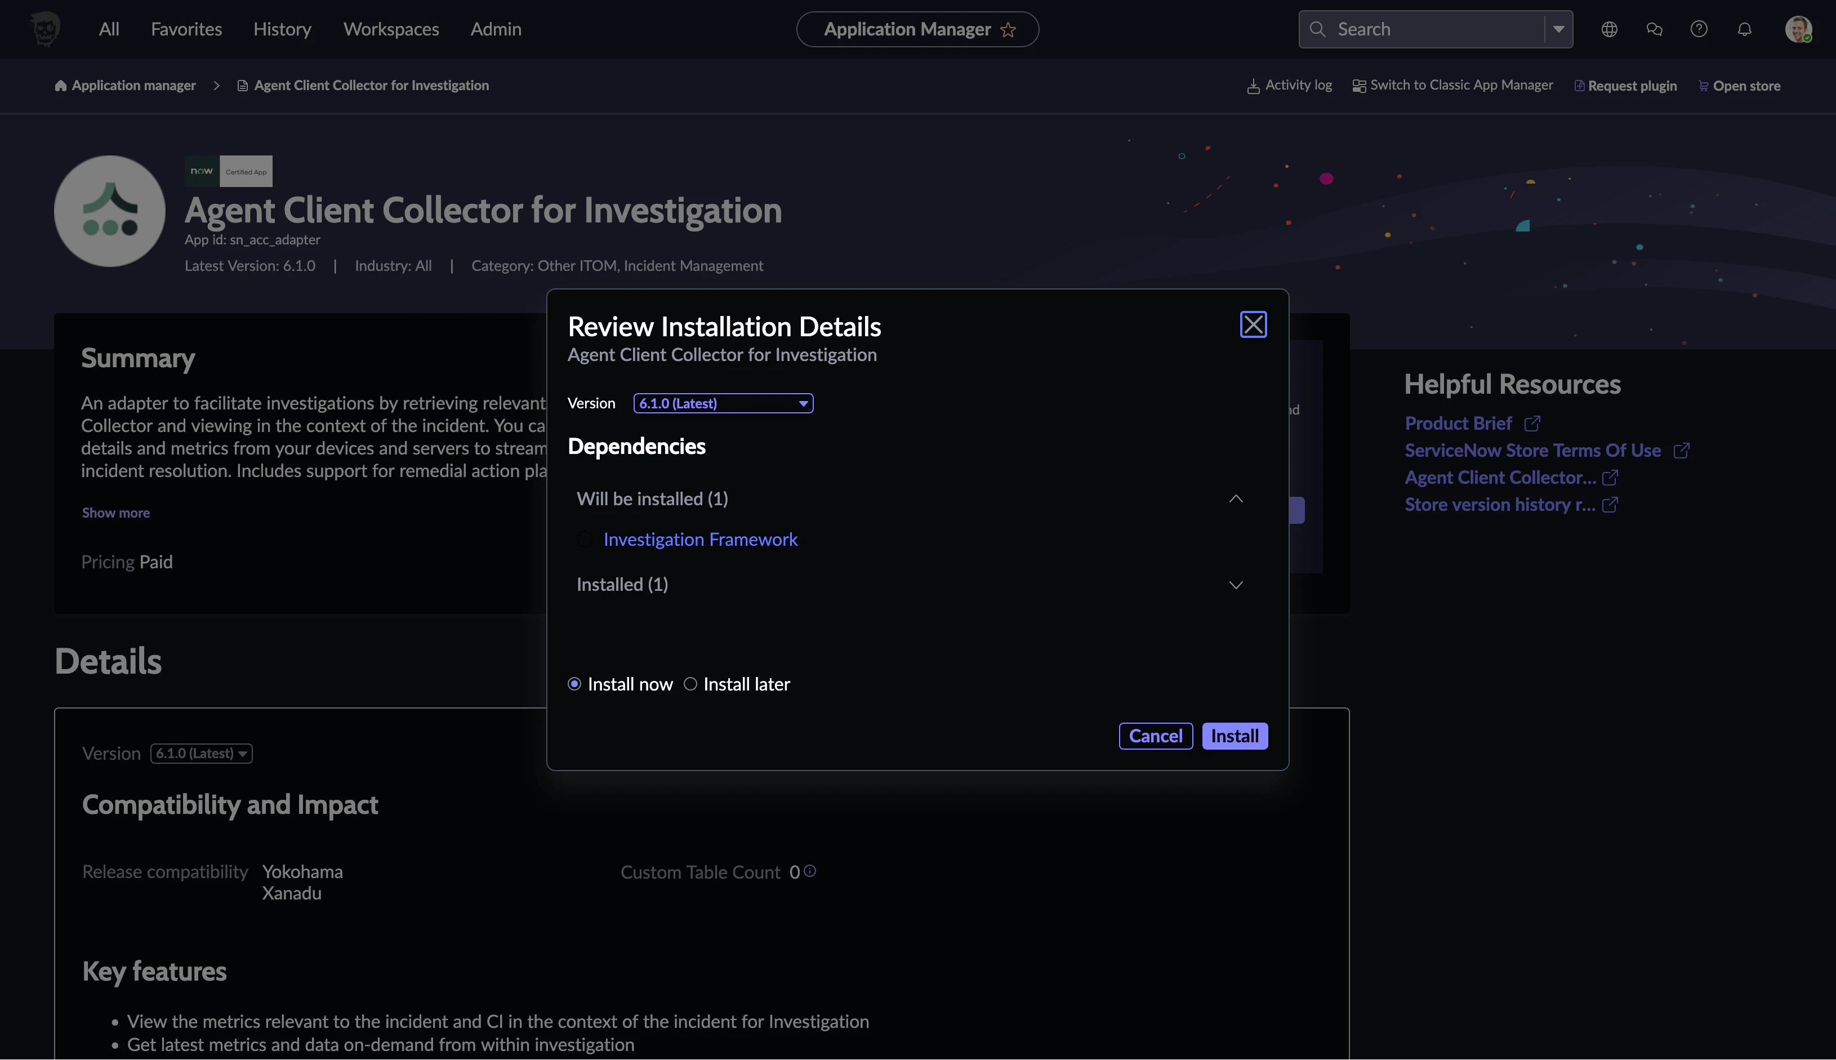Open external icon beside Store version history

click(1610, 505)
